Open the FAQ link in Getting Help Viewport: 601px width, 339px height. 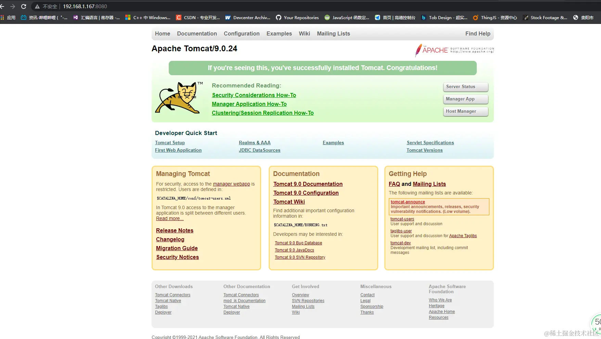click(x=394, y=184)
